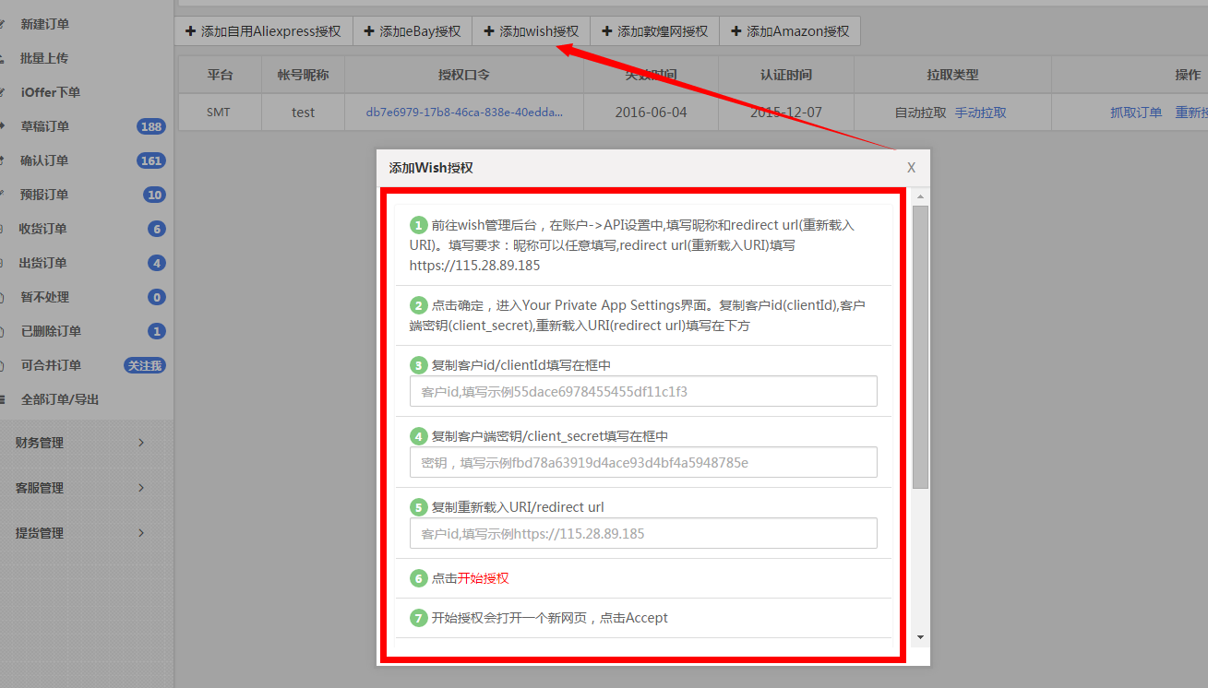Click the add eBay authorization button
Screen dimensions: 1208x688
[413, 31]
